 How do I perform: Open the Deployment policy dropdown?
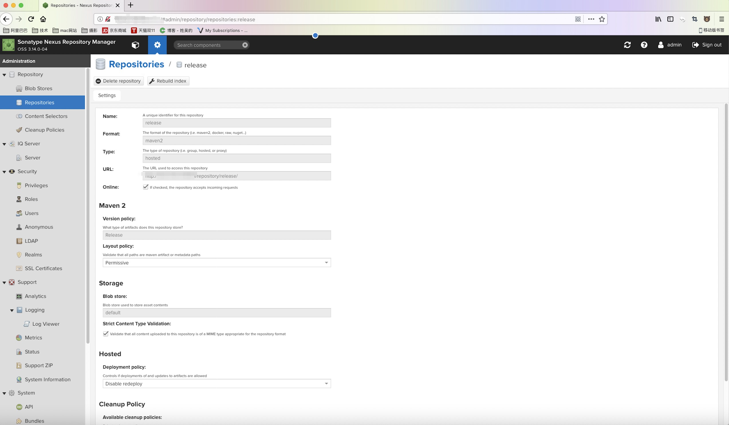[326, 384]
